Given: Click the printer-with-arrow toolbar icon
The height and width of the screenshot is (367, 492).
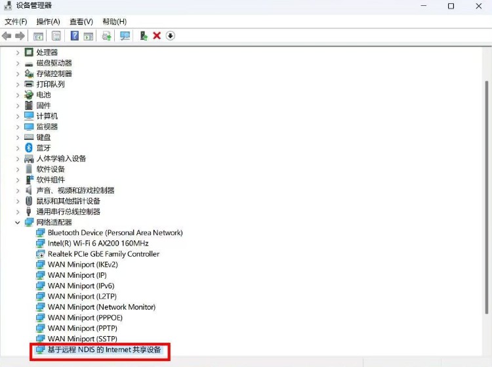Looking at the screenshot, I should tap(106, 35).
